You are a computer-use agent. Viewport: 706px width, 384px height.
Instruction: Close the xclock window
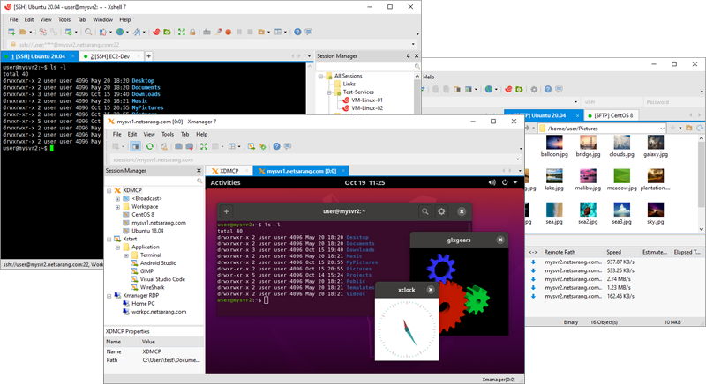click(x=431, y=290)
